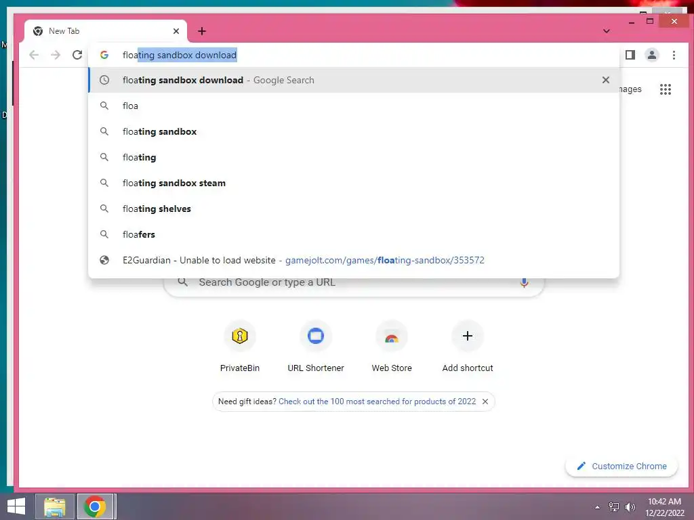Choose the 'floafers' suggestion

click(x=354, y=234)
